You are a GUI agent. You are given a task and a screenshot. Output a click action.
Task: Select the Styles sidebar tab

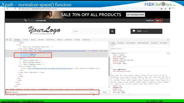(x=113, y=43)
